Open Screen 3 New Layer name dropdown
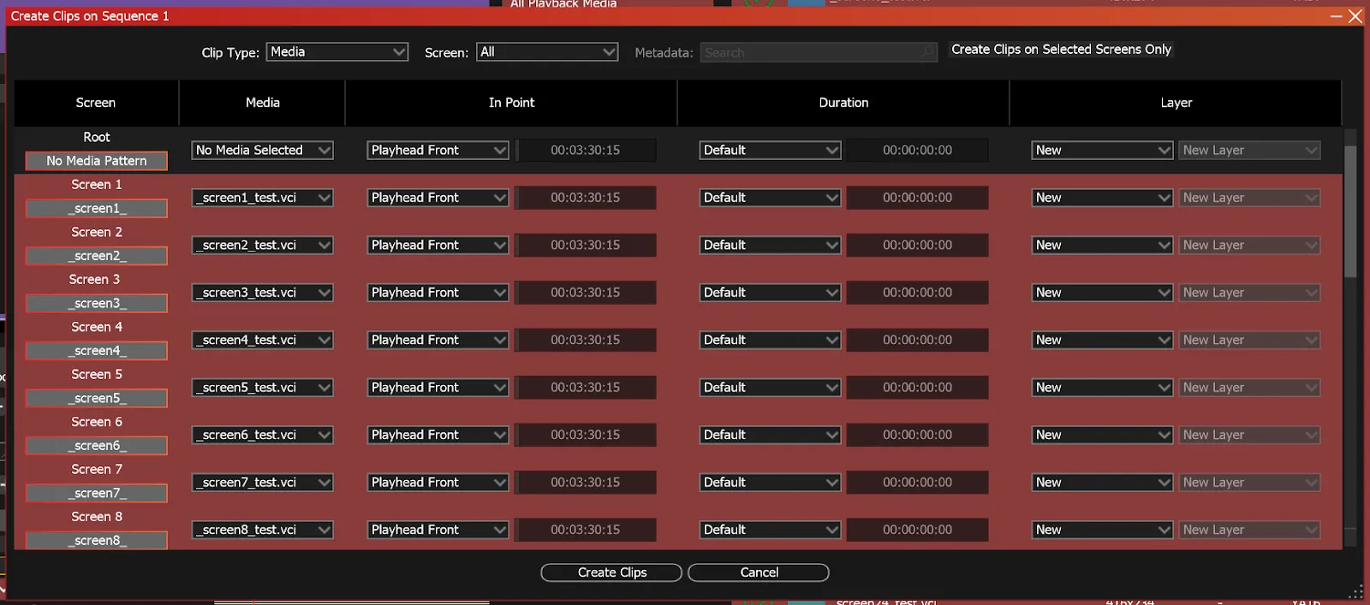This screenshot has height=605, width=1370. 1249,293
